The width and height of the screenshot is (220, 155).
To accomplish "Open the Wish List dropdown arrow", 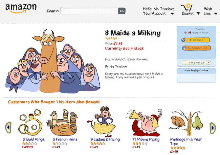I will coord(216,14).
